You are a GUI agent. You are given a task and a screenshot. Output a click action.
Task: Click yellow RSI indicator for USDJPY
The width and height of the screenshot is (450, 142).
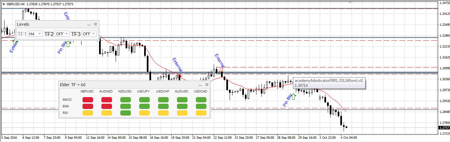click(x=144, y=113)
